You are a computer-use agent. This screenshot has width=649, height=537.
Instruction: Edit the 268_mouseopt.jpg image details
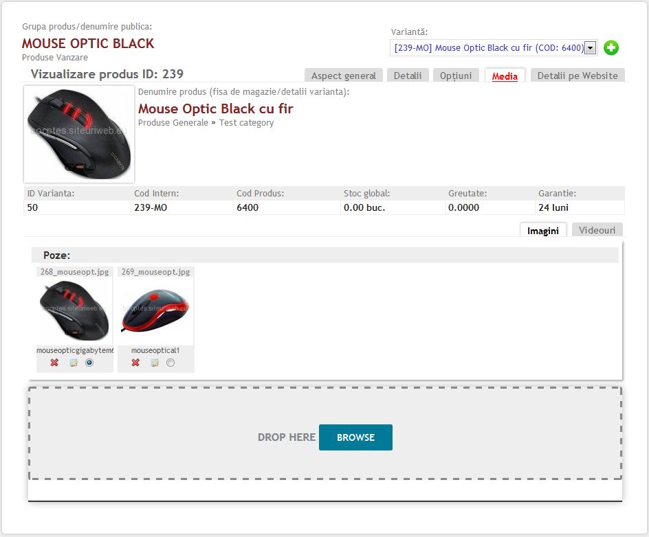73,363
